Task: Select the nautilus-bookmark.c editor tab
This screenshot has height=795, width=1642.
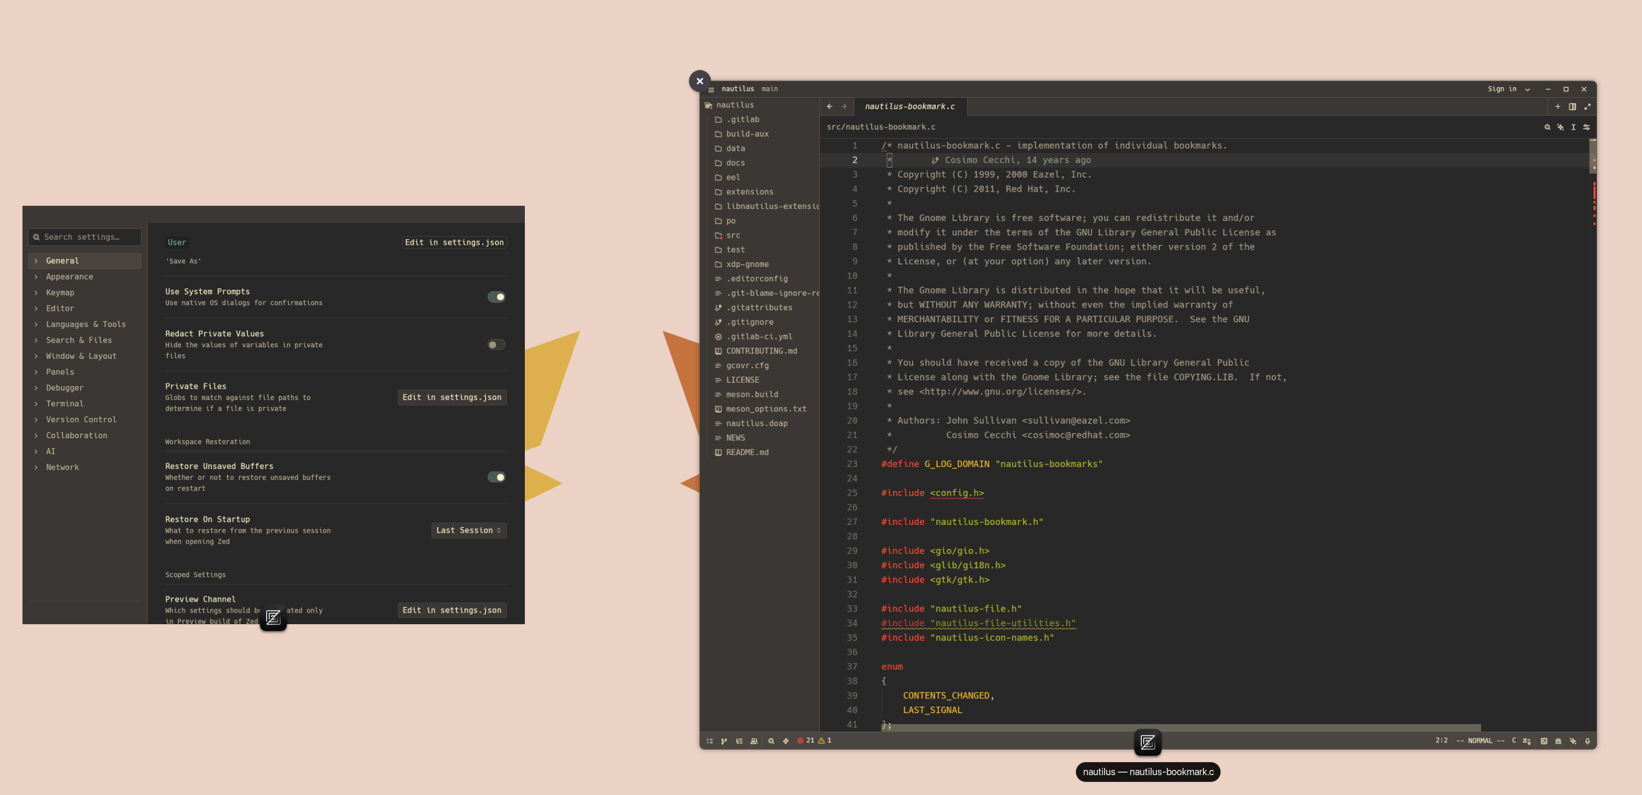Action: (x=910, y=107)
